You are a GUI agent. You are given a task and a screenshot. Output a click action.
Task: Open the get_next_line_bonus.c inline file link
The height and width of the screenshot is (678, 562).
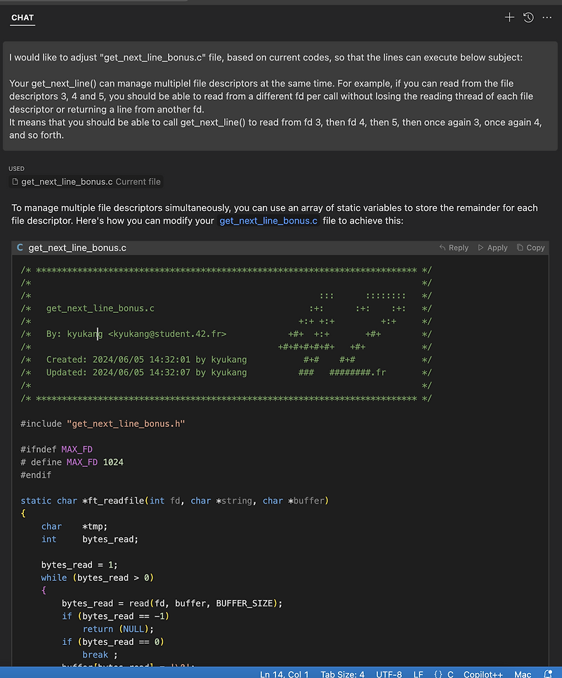[x=268, y=221]
